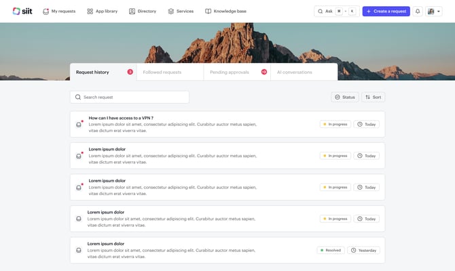Image resolution: width=455 pixels, height=271 pixels.
Task: Open the App library grid icon
Action: 90,12
